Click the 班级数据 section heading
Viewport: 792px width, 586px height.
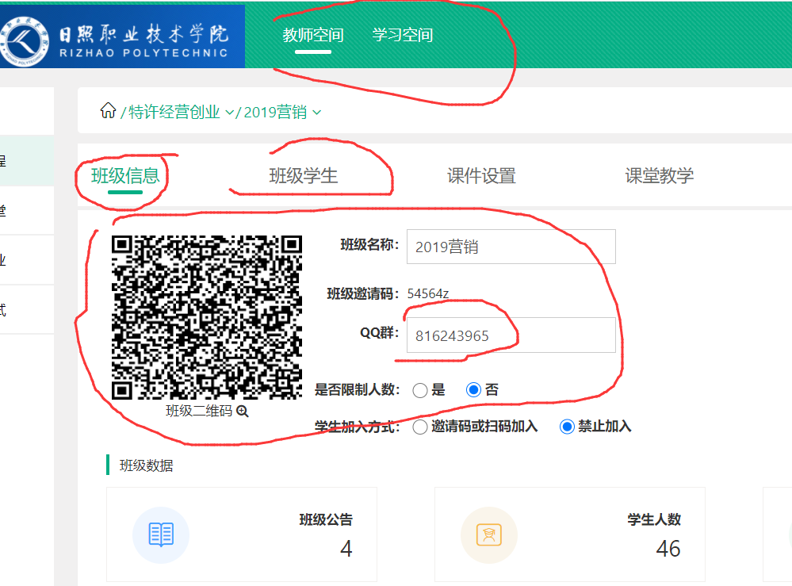pos(147,465)
